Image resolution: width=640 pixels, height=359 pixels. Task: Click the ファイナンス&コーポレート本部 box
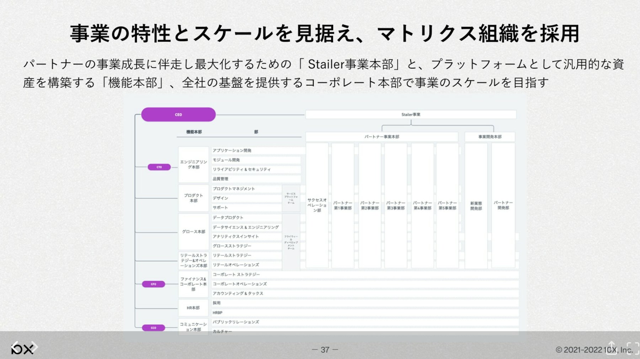193,284
